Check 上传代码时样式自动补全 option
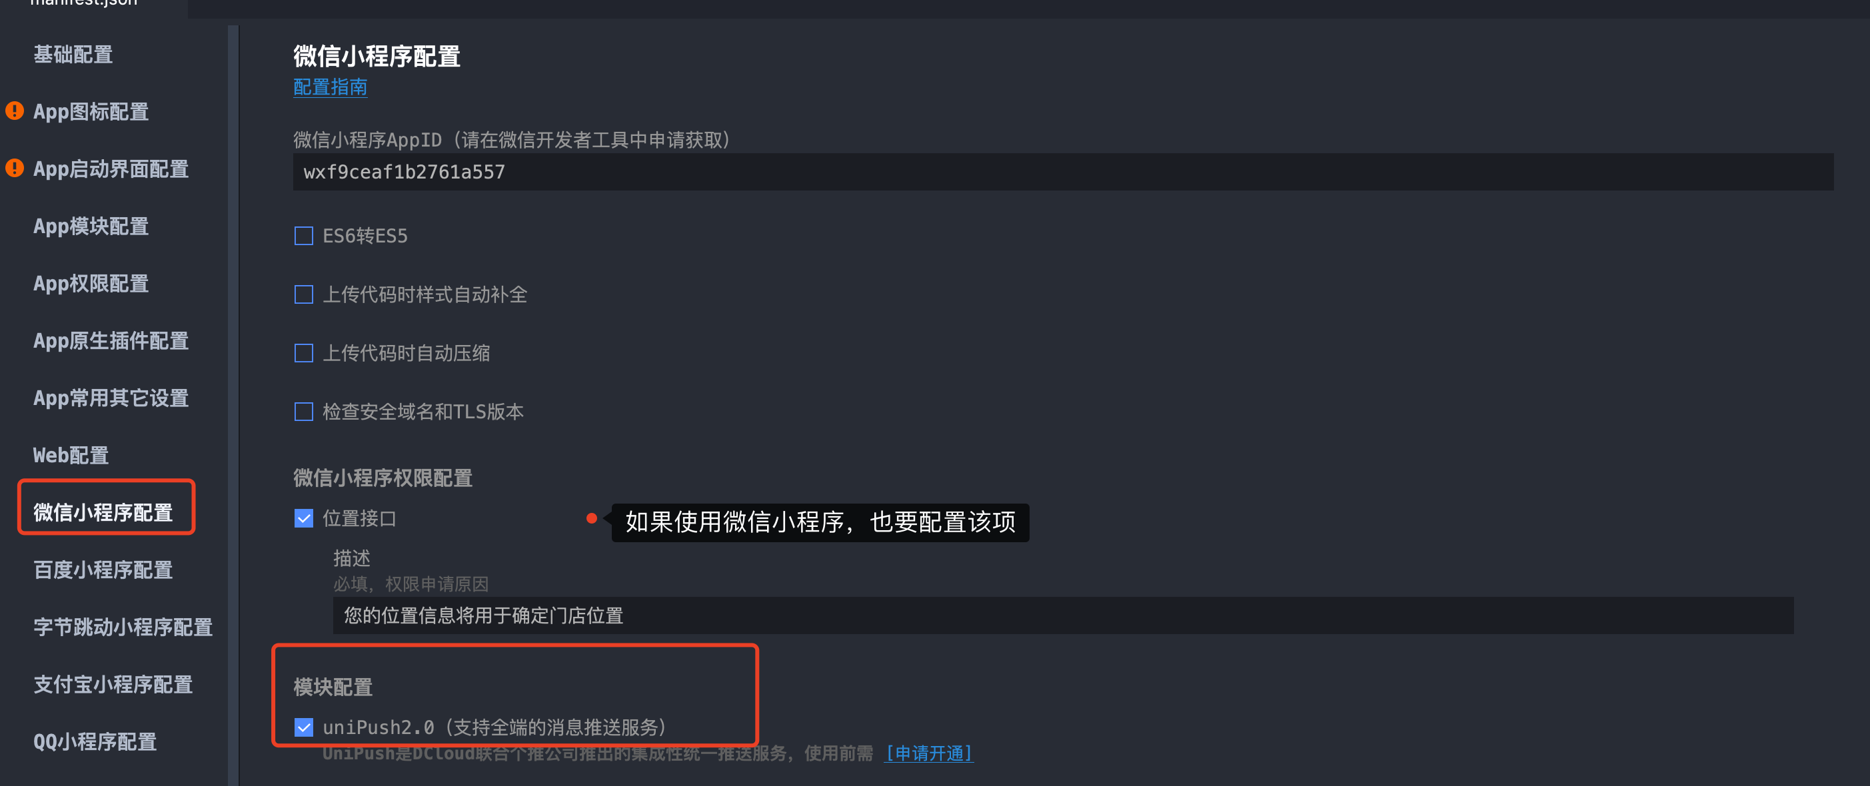Image resolution: width=1870 pixels, height=786 pixels. click(x=303, y=294)
